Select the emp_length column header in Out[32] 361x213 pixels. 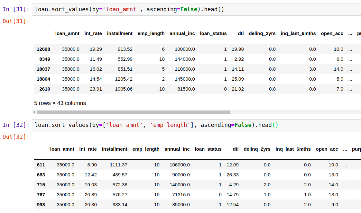146,149
